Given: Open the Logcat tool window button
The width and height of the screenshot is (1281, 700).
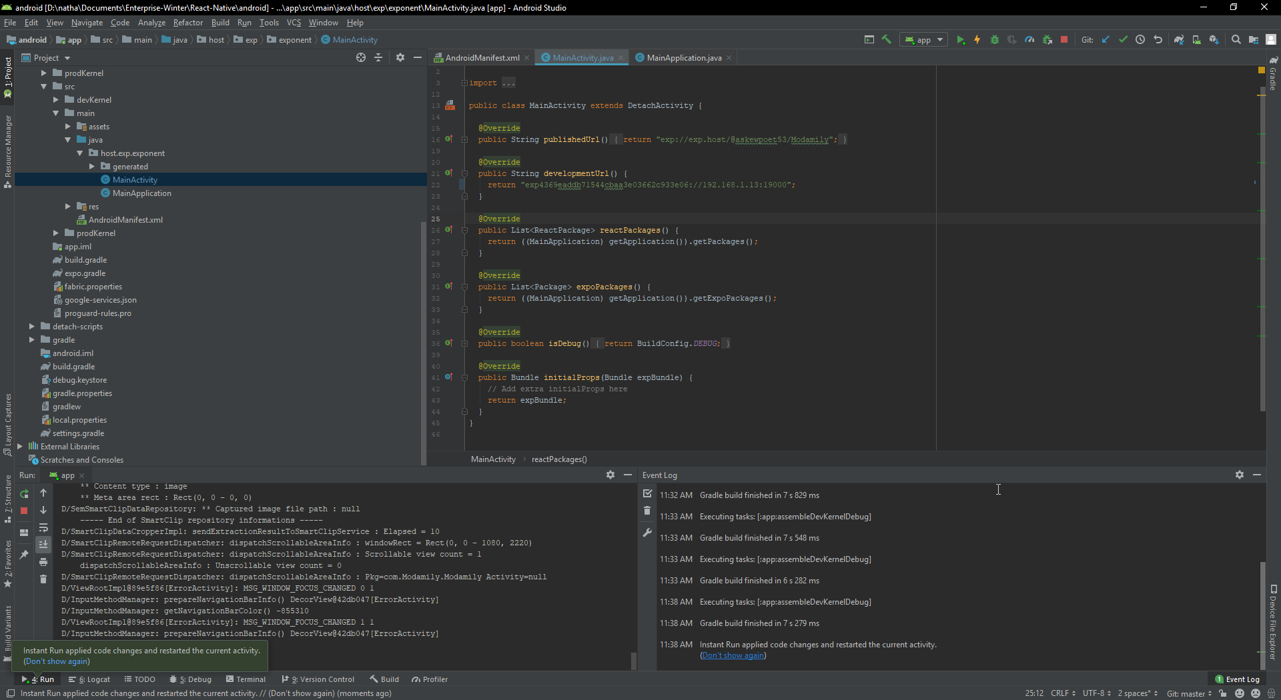Looking at the screenshot, I should pos(89,679).
